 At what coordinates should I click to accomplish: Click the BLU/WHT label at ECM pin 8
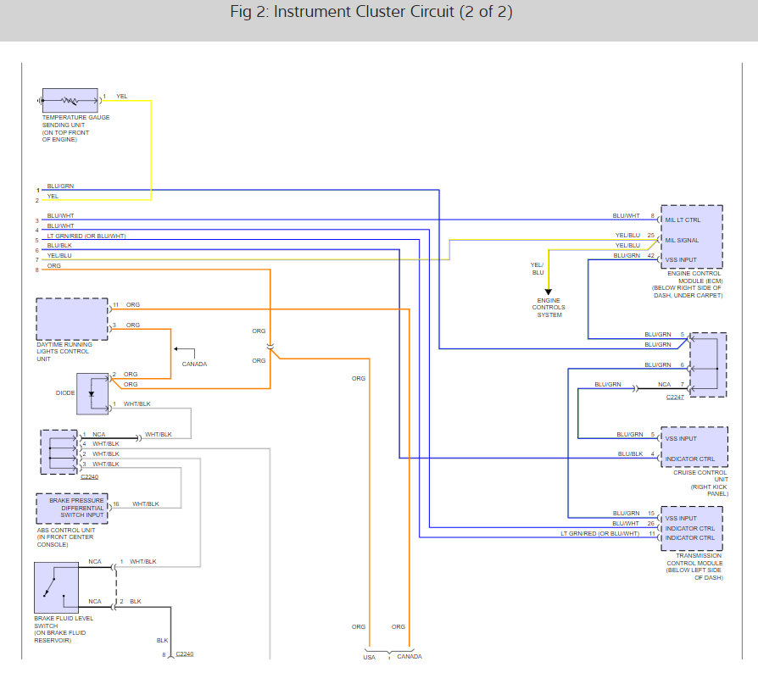[x=626, y=216]
